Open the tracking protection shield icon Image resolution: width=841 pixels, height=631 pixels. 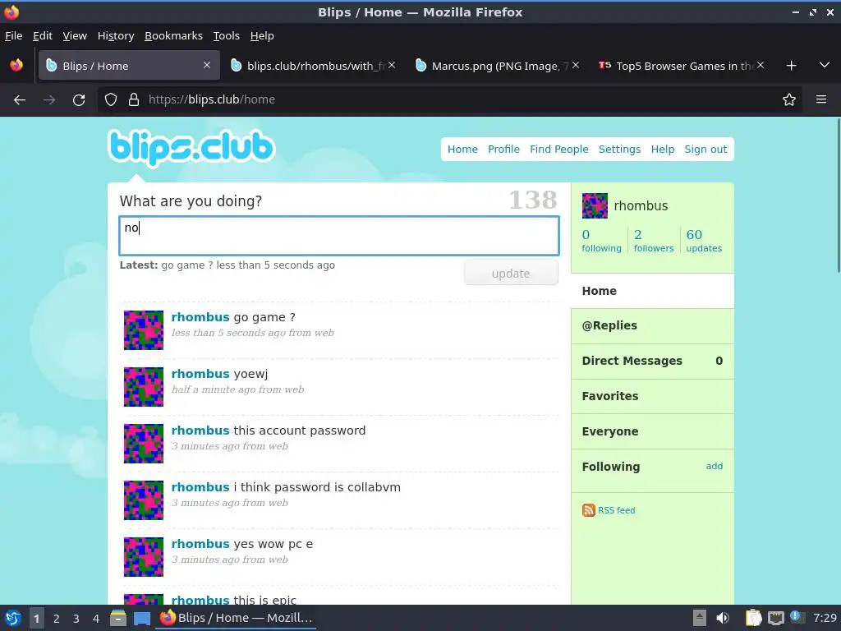[111, 99]
